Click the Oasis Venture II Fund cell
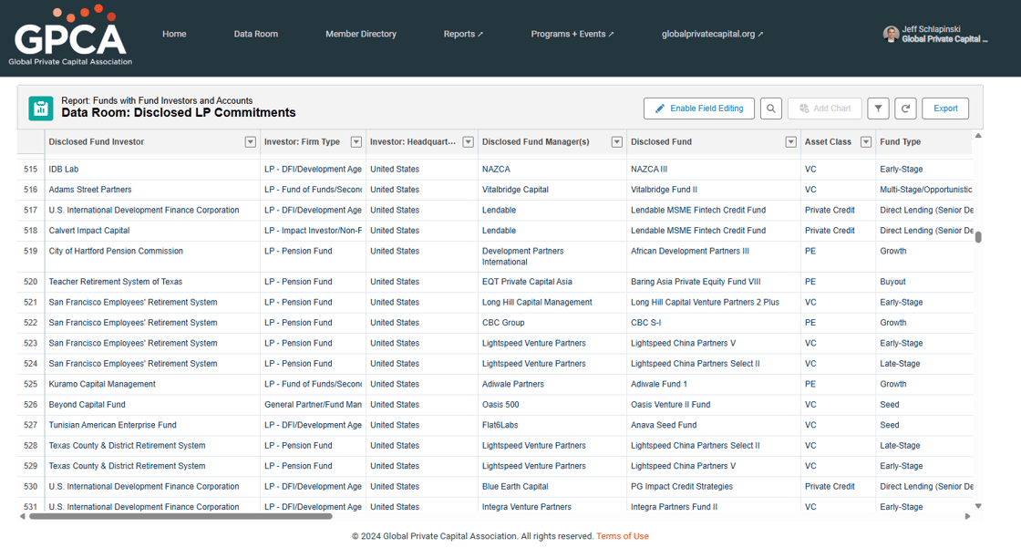1021x548 pixels. point(714,405)
